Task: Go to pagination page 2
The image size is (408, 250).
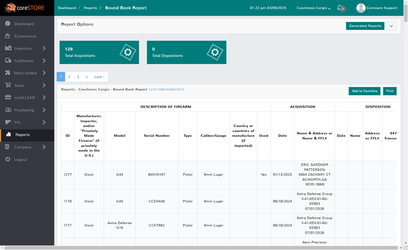Action: tap(69, 77)
